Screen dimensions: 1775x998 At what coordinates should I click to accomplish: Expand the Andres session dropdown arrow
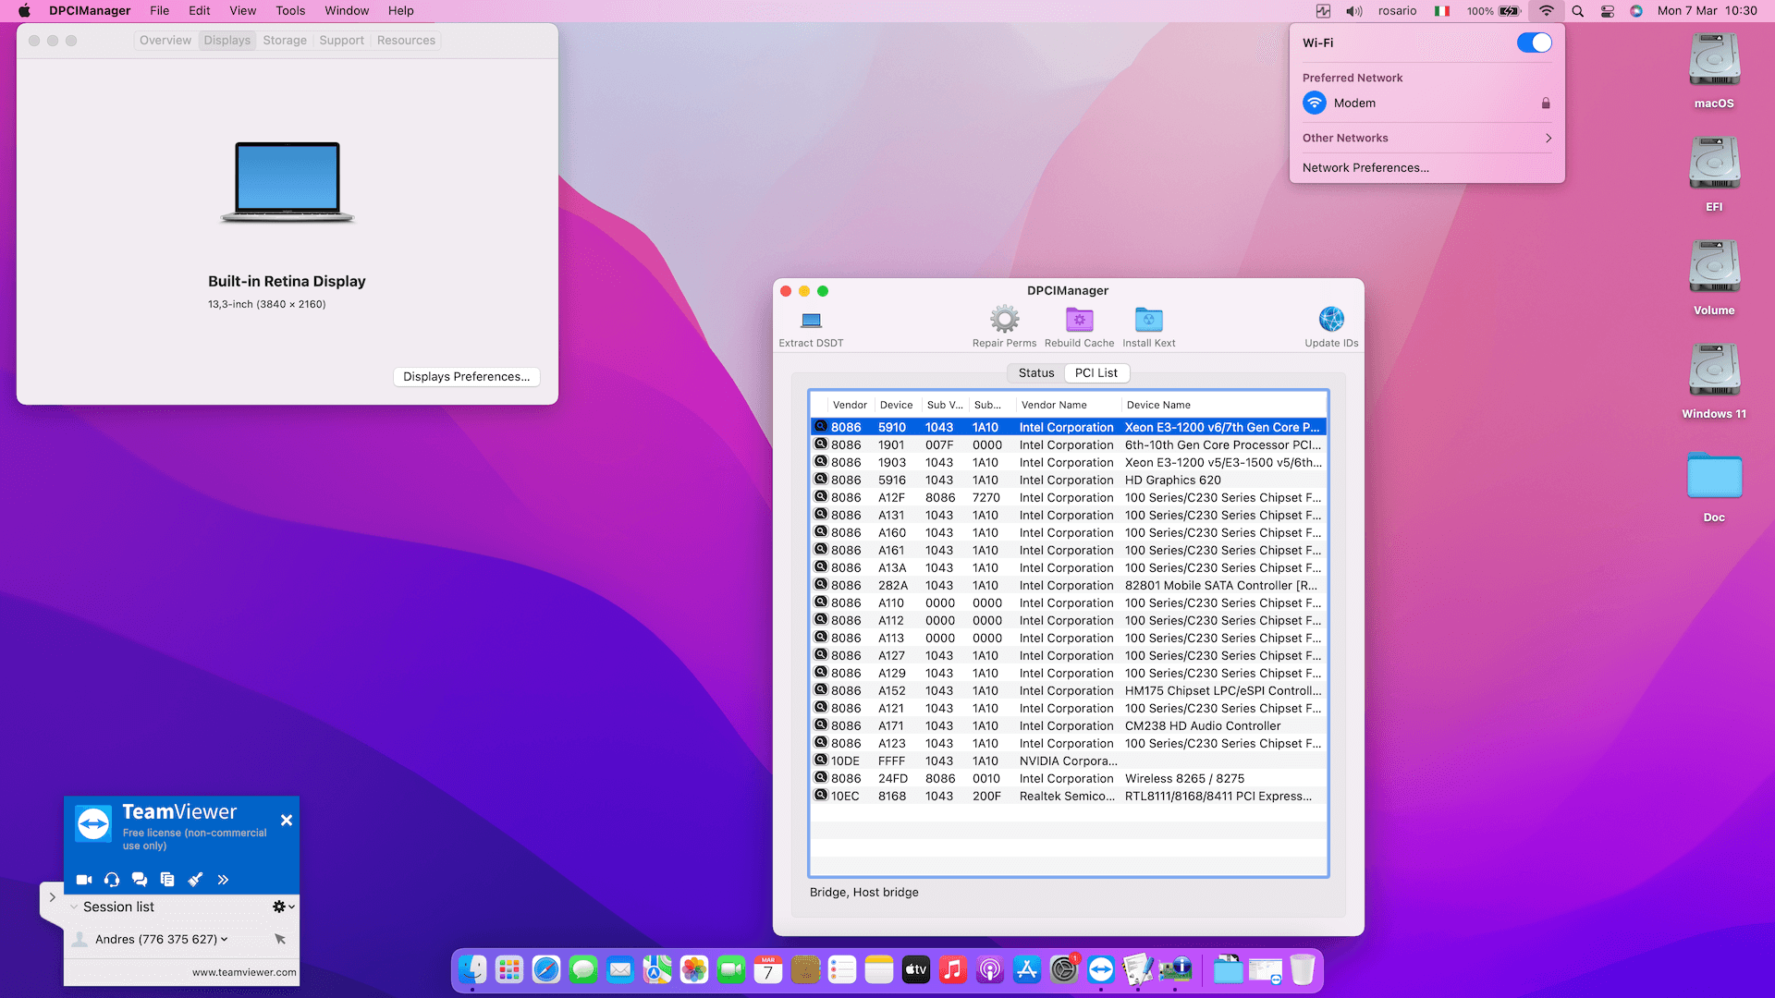coord(225,940)
